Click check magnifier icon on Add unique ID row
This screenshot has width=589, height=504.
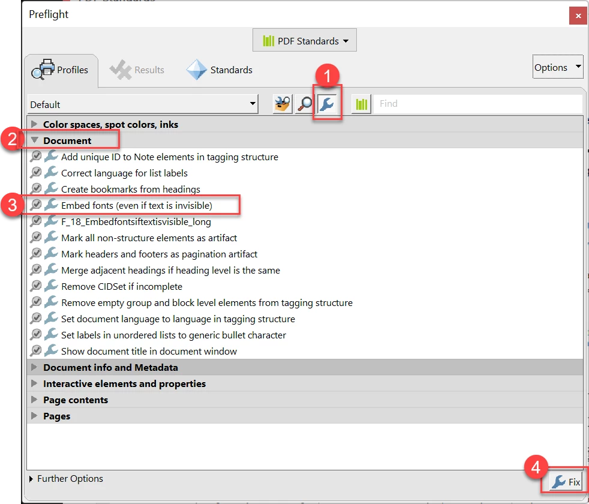click(x=35, y=157)
